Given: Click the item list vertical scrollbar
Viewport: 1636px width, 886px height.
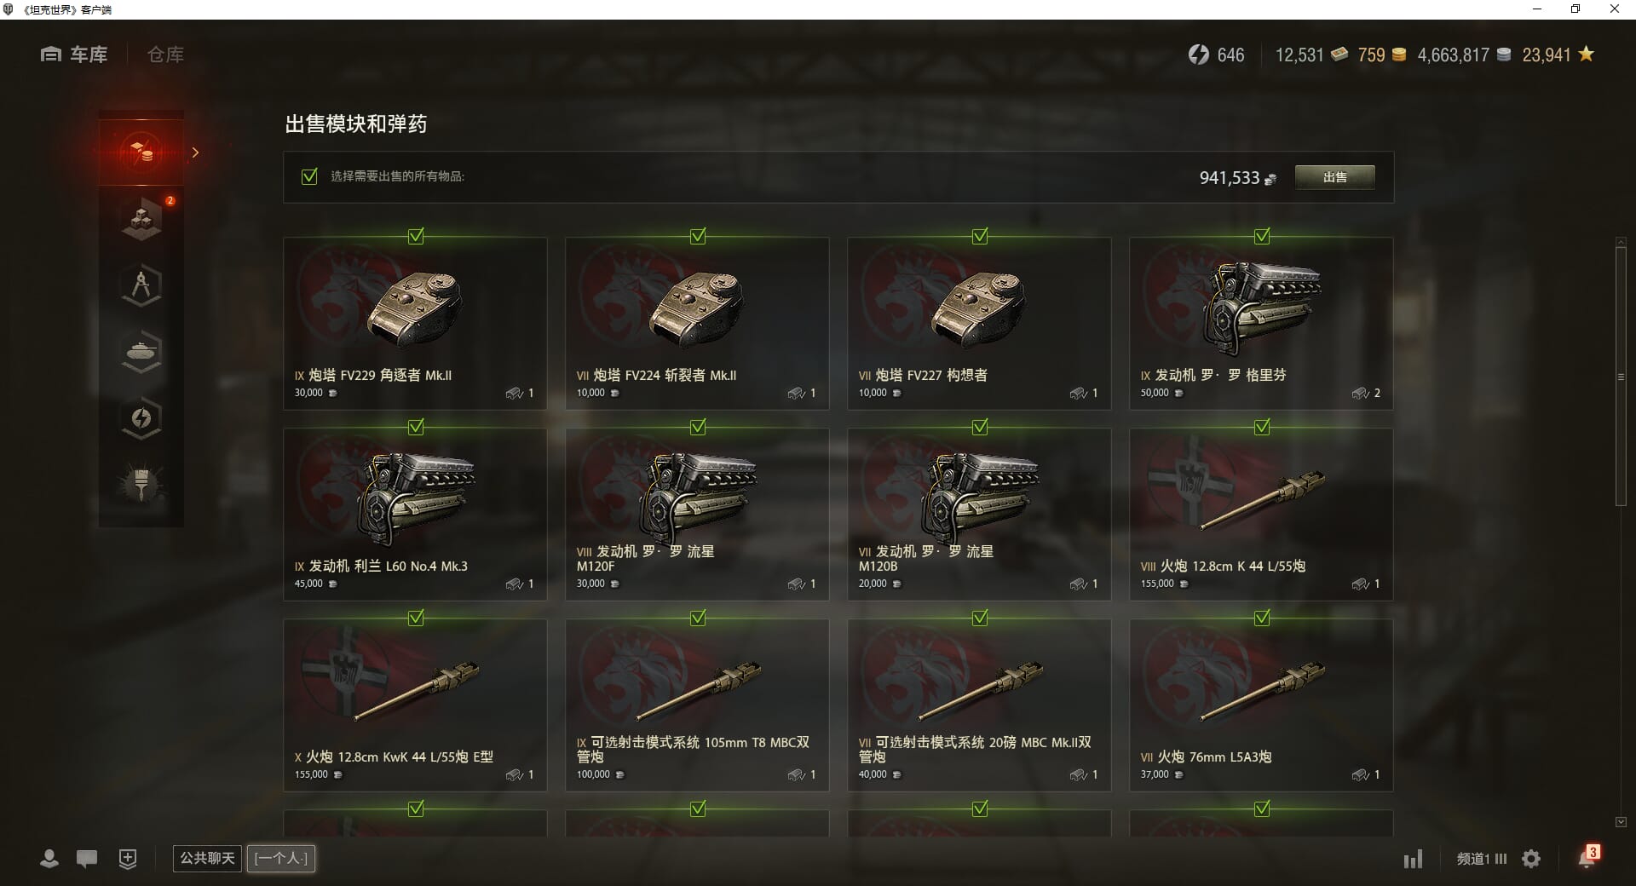Looking at the screenshot, I should [x=1621, y=375].
